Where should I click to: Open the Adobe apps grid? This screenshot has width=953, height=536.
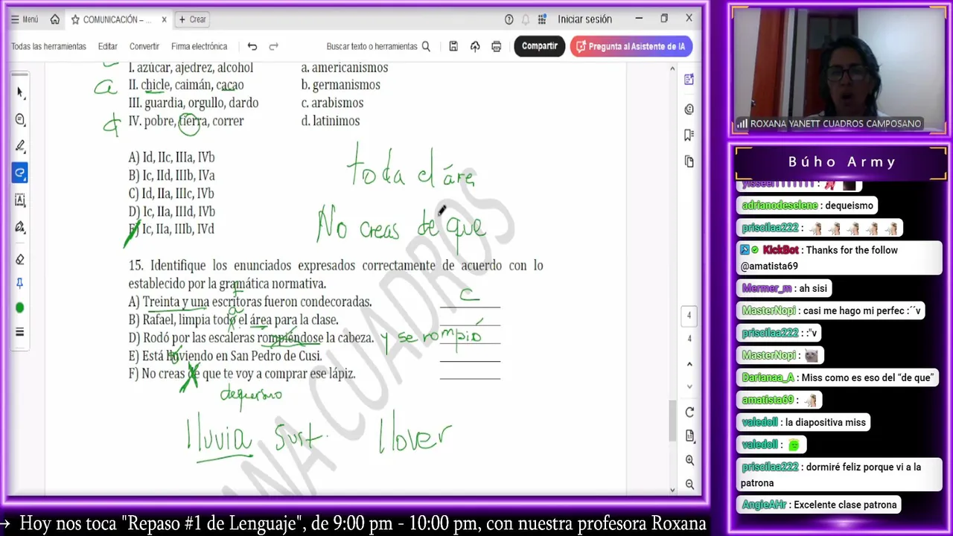pyautogui.click(x=543, y=19)
